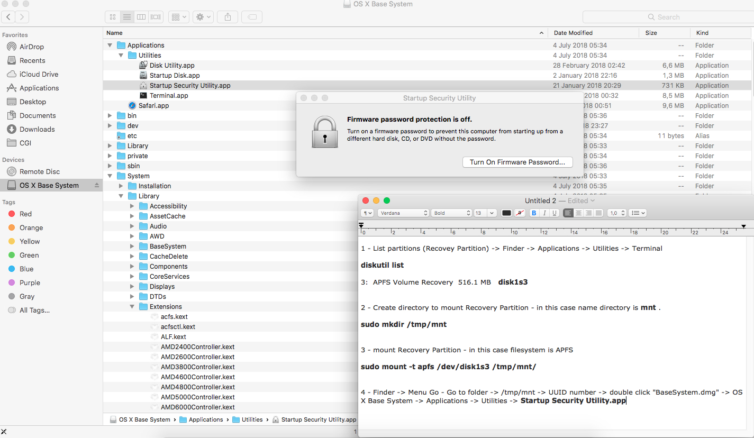
Task: Switch Finder to icon view
Action: (113, 17)
